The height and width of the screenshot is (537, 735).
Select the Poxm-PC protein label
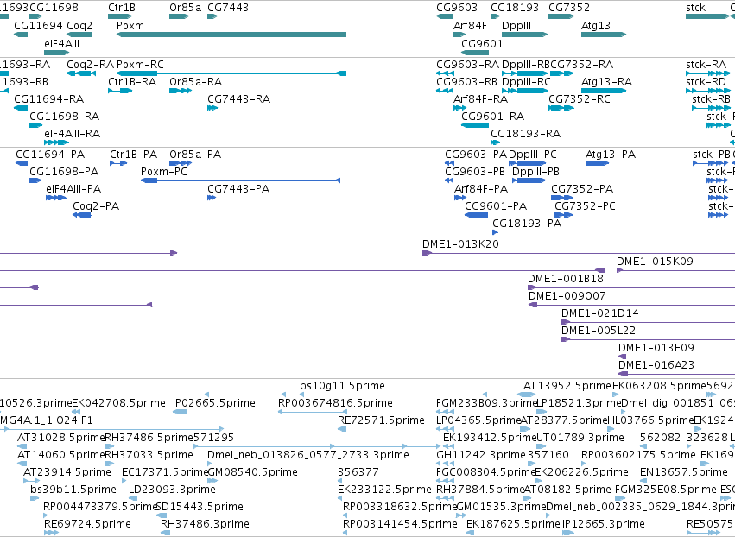[x=163, y=172]
